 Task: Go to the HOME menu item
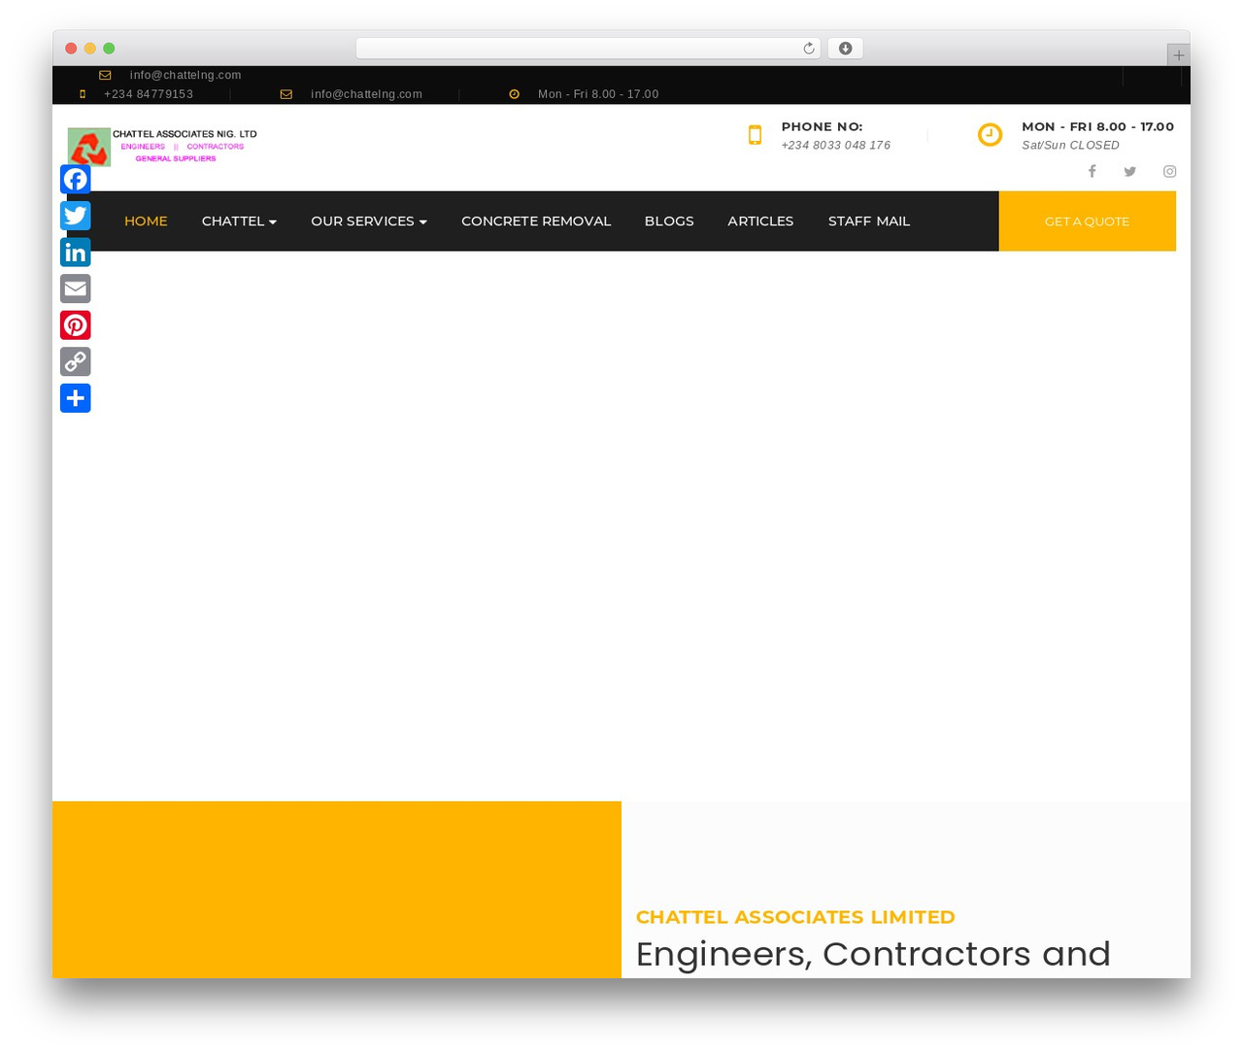point(146,221)
